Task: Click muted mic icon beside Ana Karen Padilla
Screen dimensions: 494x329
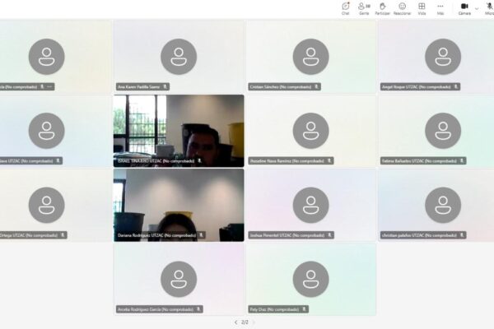Action: [165, 86]
